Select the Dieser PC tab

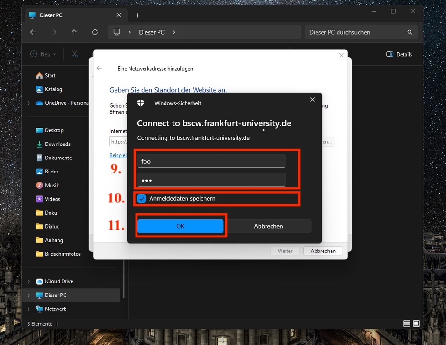76,15
